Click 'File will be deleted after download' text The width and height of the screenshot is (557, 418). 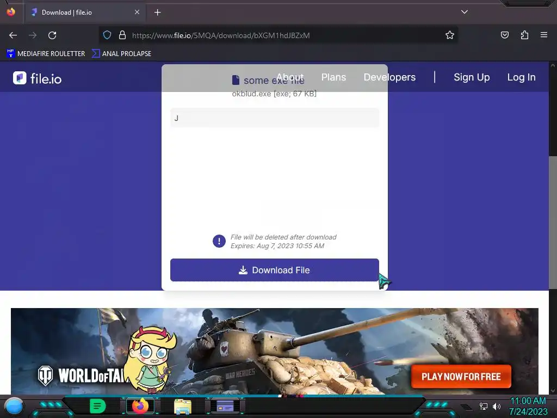tap(283, 237)
